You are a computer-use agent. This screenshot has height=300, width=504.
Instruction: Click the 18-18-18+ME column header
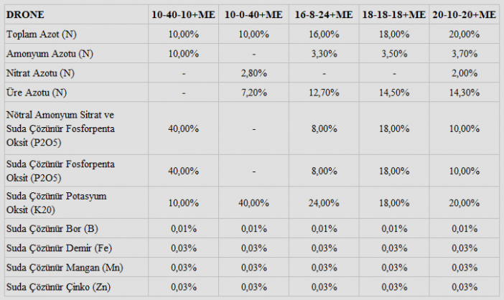pos(395,14)
